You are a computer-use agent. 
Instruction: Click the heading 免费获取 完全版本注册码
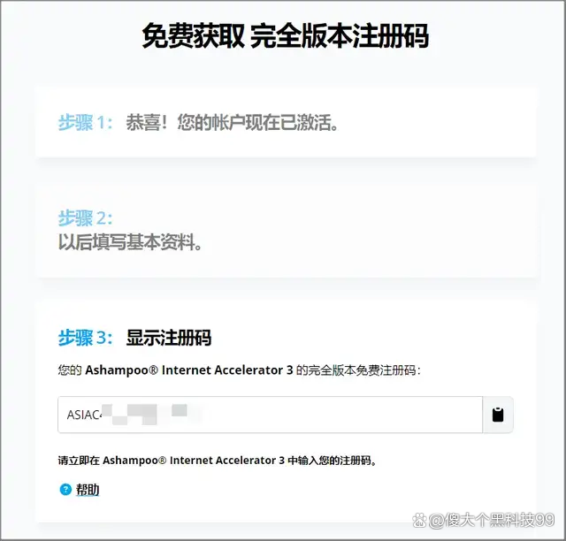point(286,35)
